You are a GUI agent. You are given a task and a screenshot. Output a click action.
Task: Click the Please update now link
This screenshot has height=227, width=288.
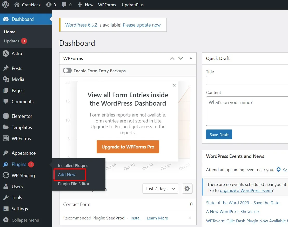coord(142,25)
